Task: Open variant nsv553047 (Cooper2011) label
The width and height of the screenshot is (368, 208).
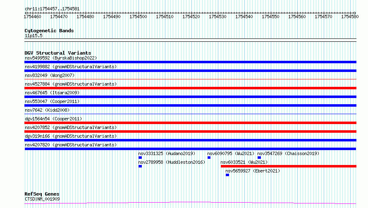Action: click(52, 101)
